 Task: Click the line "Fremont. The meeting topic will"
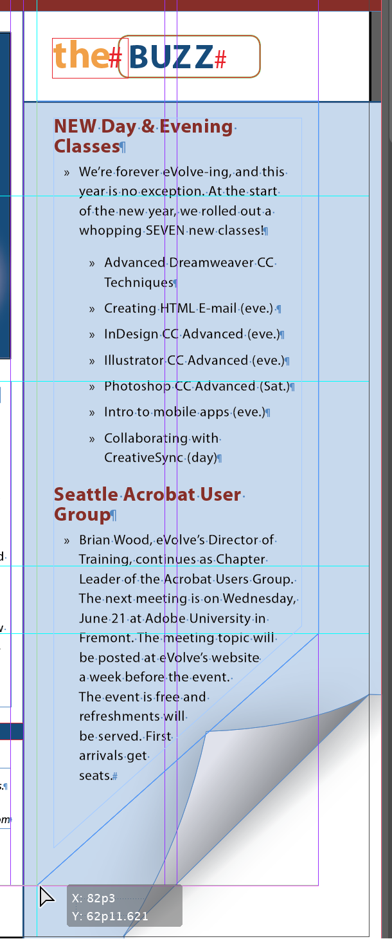click(x=177, y=638)
